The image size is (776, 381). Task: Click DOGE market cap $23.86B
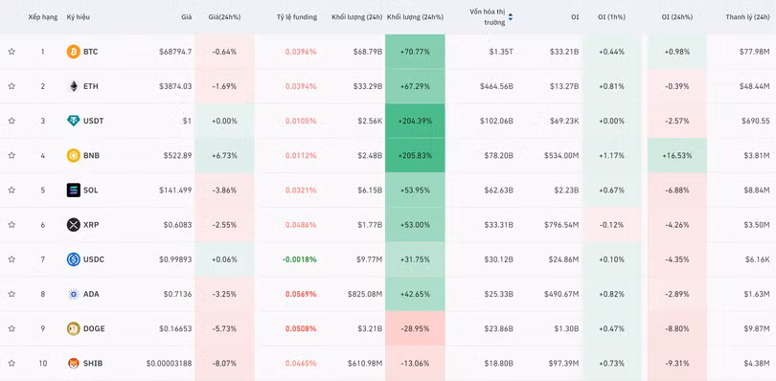pos(499,328)
